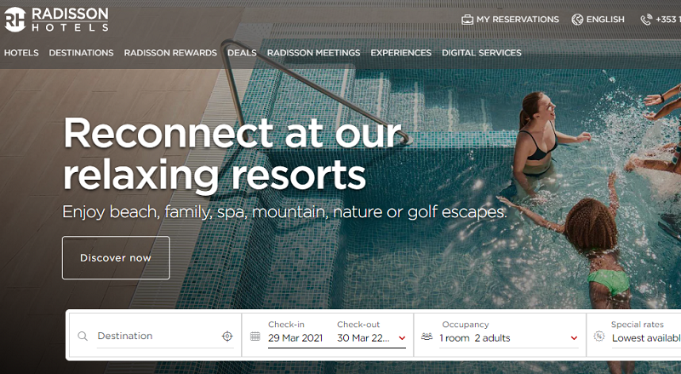Expand the check-out date dropdown arrow
This screenshot has height=374, width=681.
pyautogui.click(x=402, y=338)
